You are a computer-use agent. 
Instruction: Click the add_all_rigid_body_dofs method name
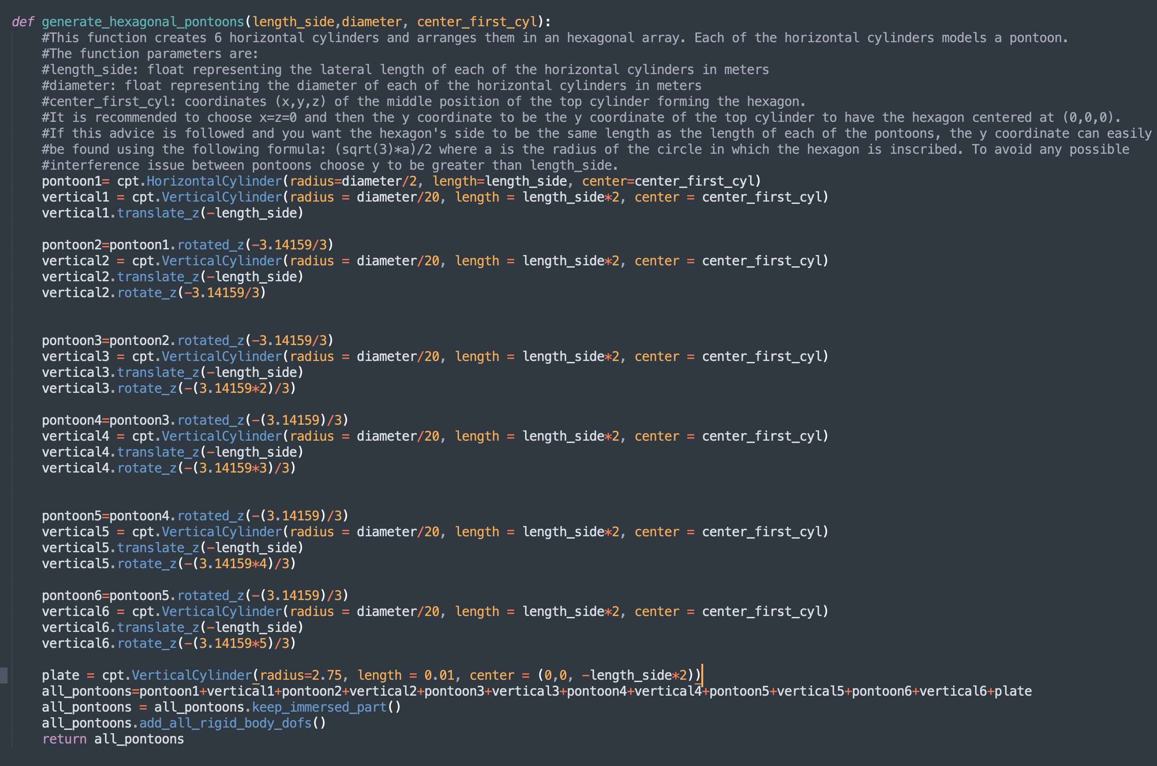click(x=225, y=723)
